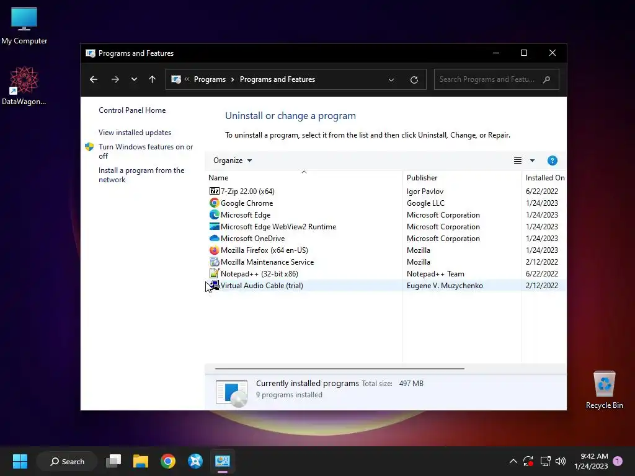Open the network tray icon
Image resolution: width=635 pixels, height=476 pixels.
(x=545, y=461)
